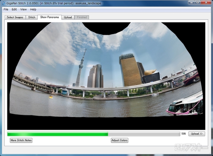Open the Help menu
Viewport: 213px width, 156px height.
(x=33, y=9)
